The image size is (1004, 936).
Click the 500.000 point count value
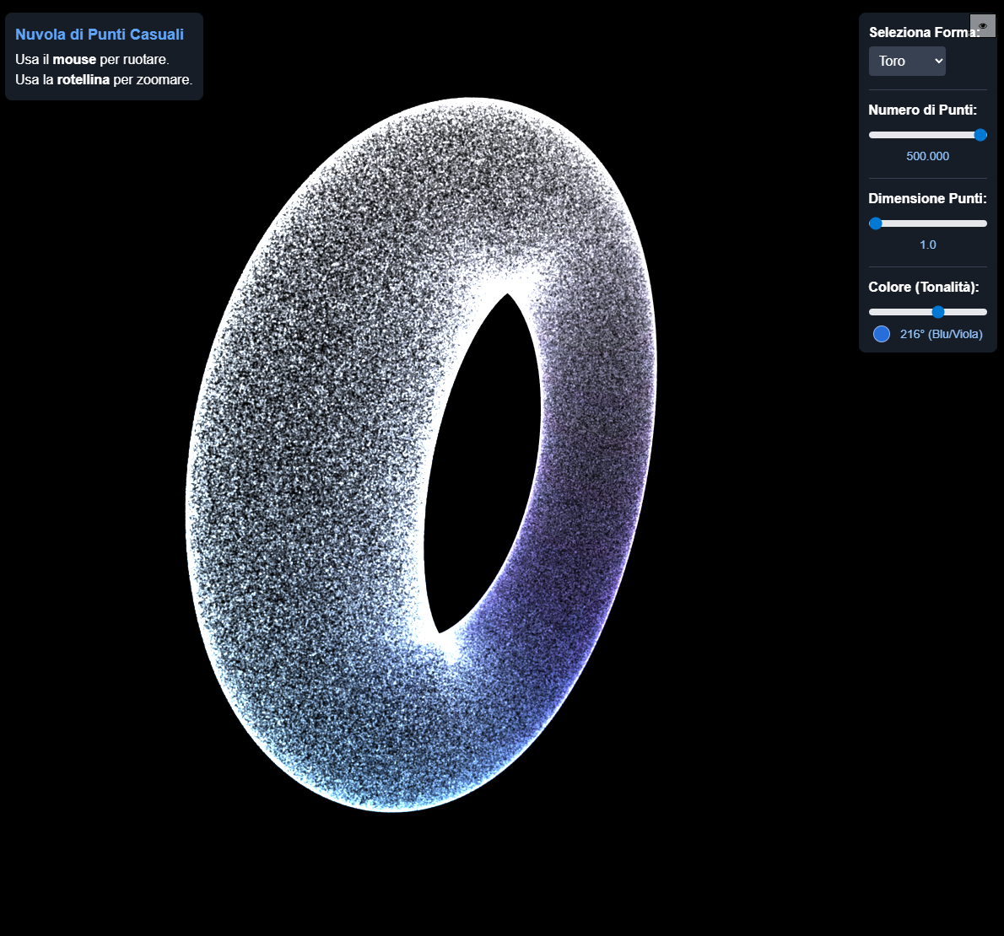click(927, 156)
